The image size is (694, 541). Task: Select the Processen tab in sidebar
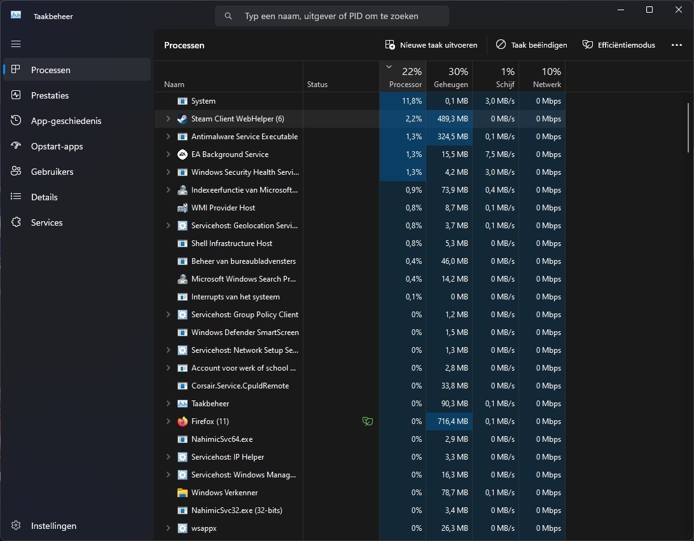point(77,69)
